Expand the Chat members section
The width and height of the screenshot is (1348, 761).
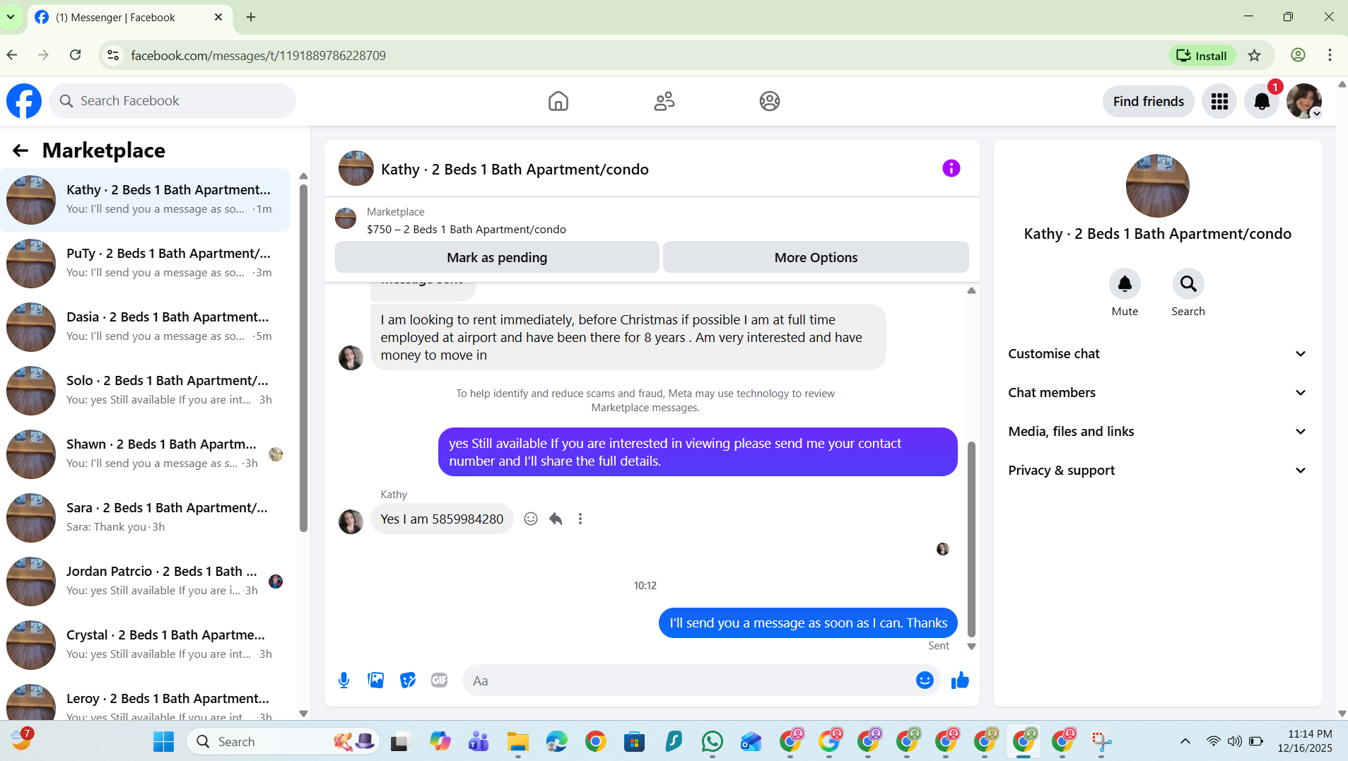click(x=1157, y=393)
